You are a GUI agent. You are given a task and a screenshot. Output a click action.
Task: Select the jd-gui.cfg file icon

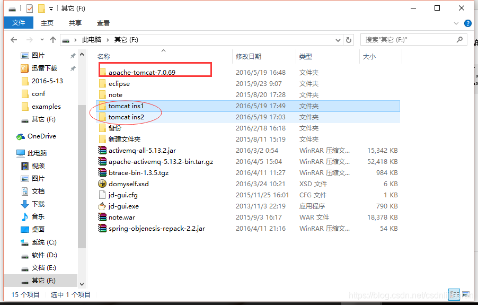102,195
